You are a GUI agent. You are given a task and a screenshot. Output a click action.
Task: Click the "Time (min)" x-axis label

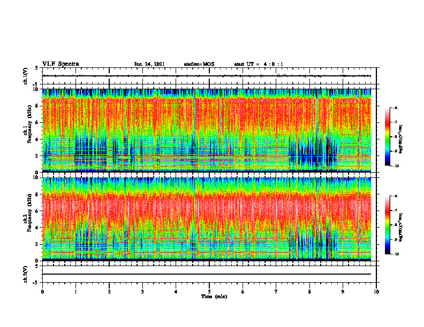pos(214,297)
